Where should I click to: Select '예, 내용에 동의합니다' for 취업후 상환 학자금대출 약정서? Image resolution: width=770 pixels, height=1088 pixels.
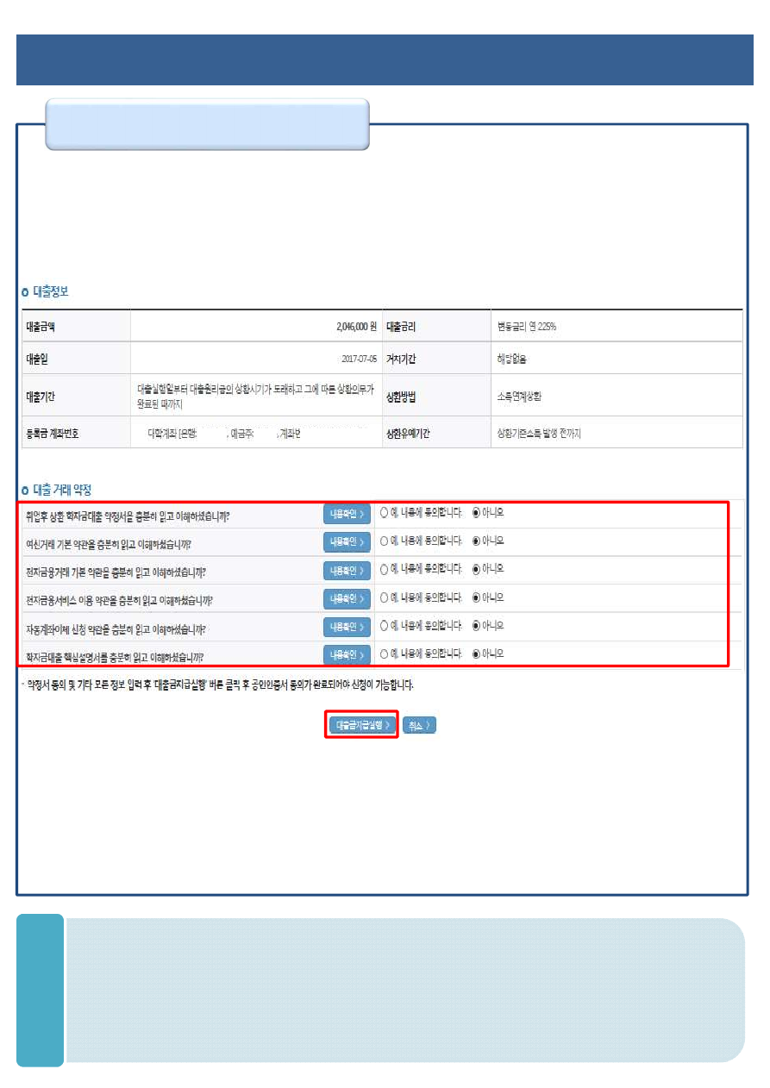(385, 513)
